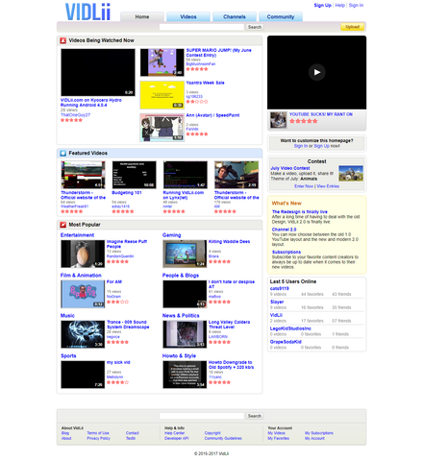
Task: Open Imagine Reese Puff People thumbnail
Action: point(83,254)
